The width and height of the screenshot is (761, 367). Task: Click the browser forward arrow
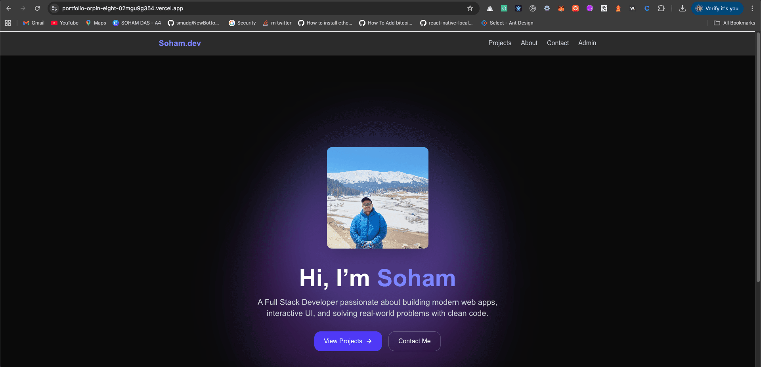pyautogui.click(x=23, y=8)
